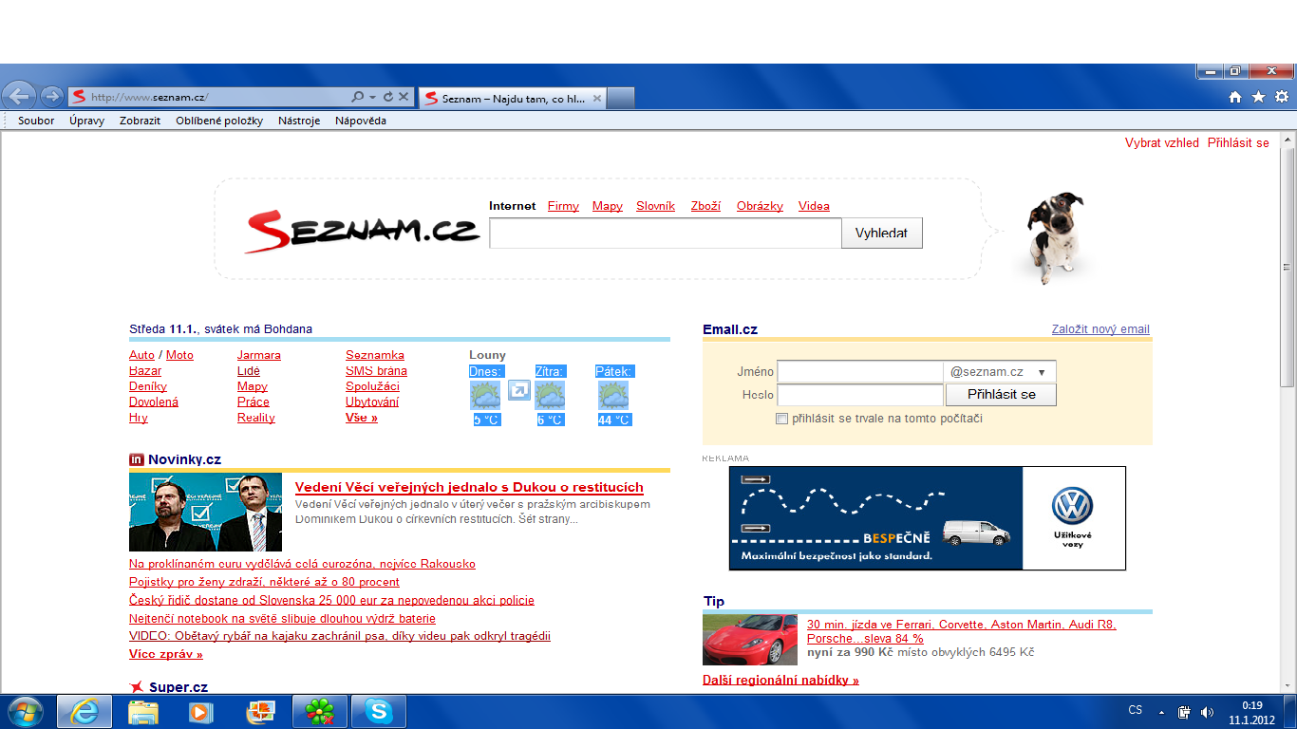
Task: Open the @seznam.cz domain dropdown
Action: click(1000, 372)
